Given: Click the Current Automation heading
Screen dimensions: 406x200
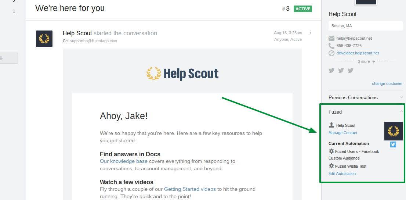Looking at the screenshot, I should [x=349, y=143].
